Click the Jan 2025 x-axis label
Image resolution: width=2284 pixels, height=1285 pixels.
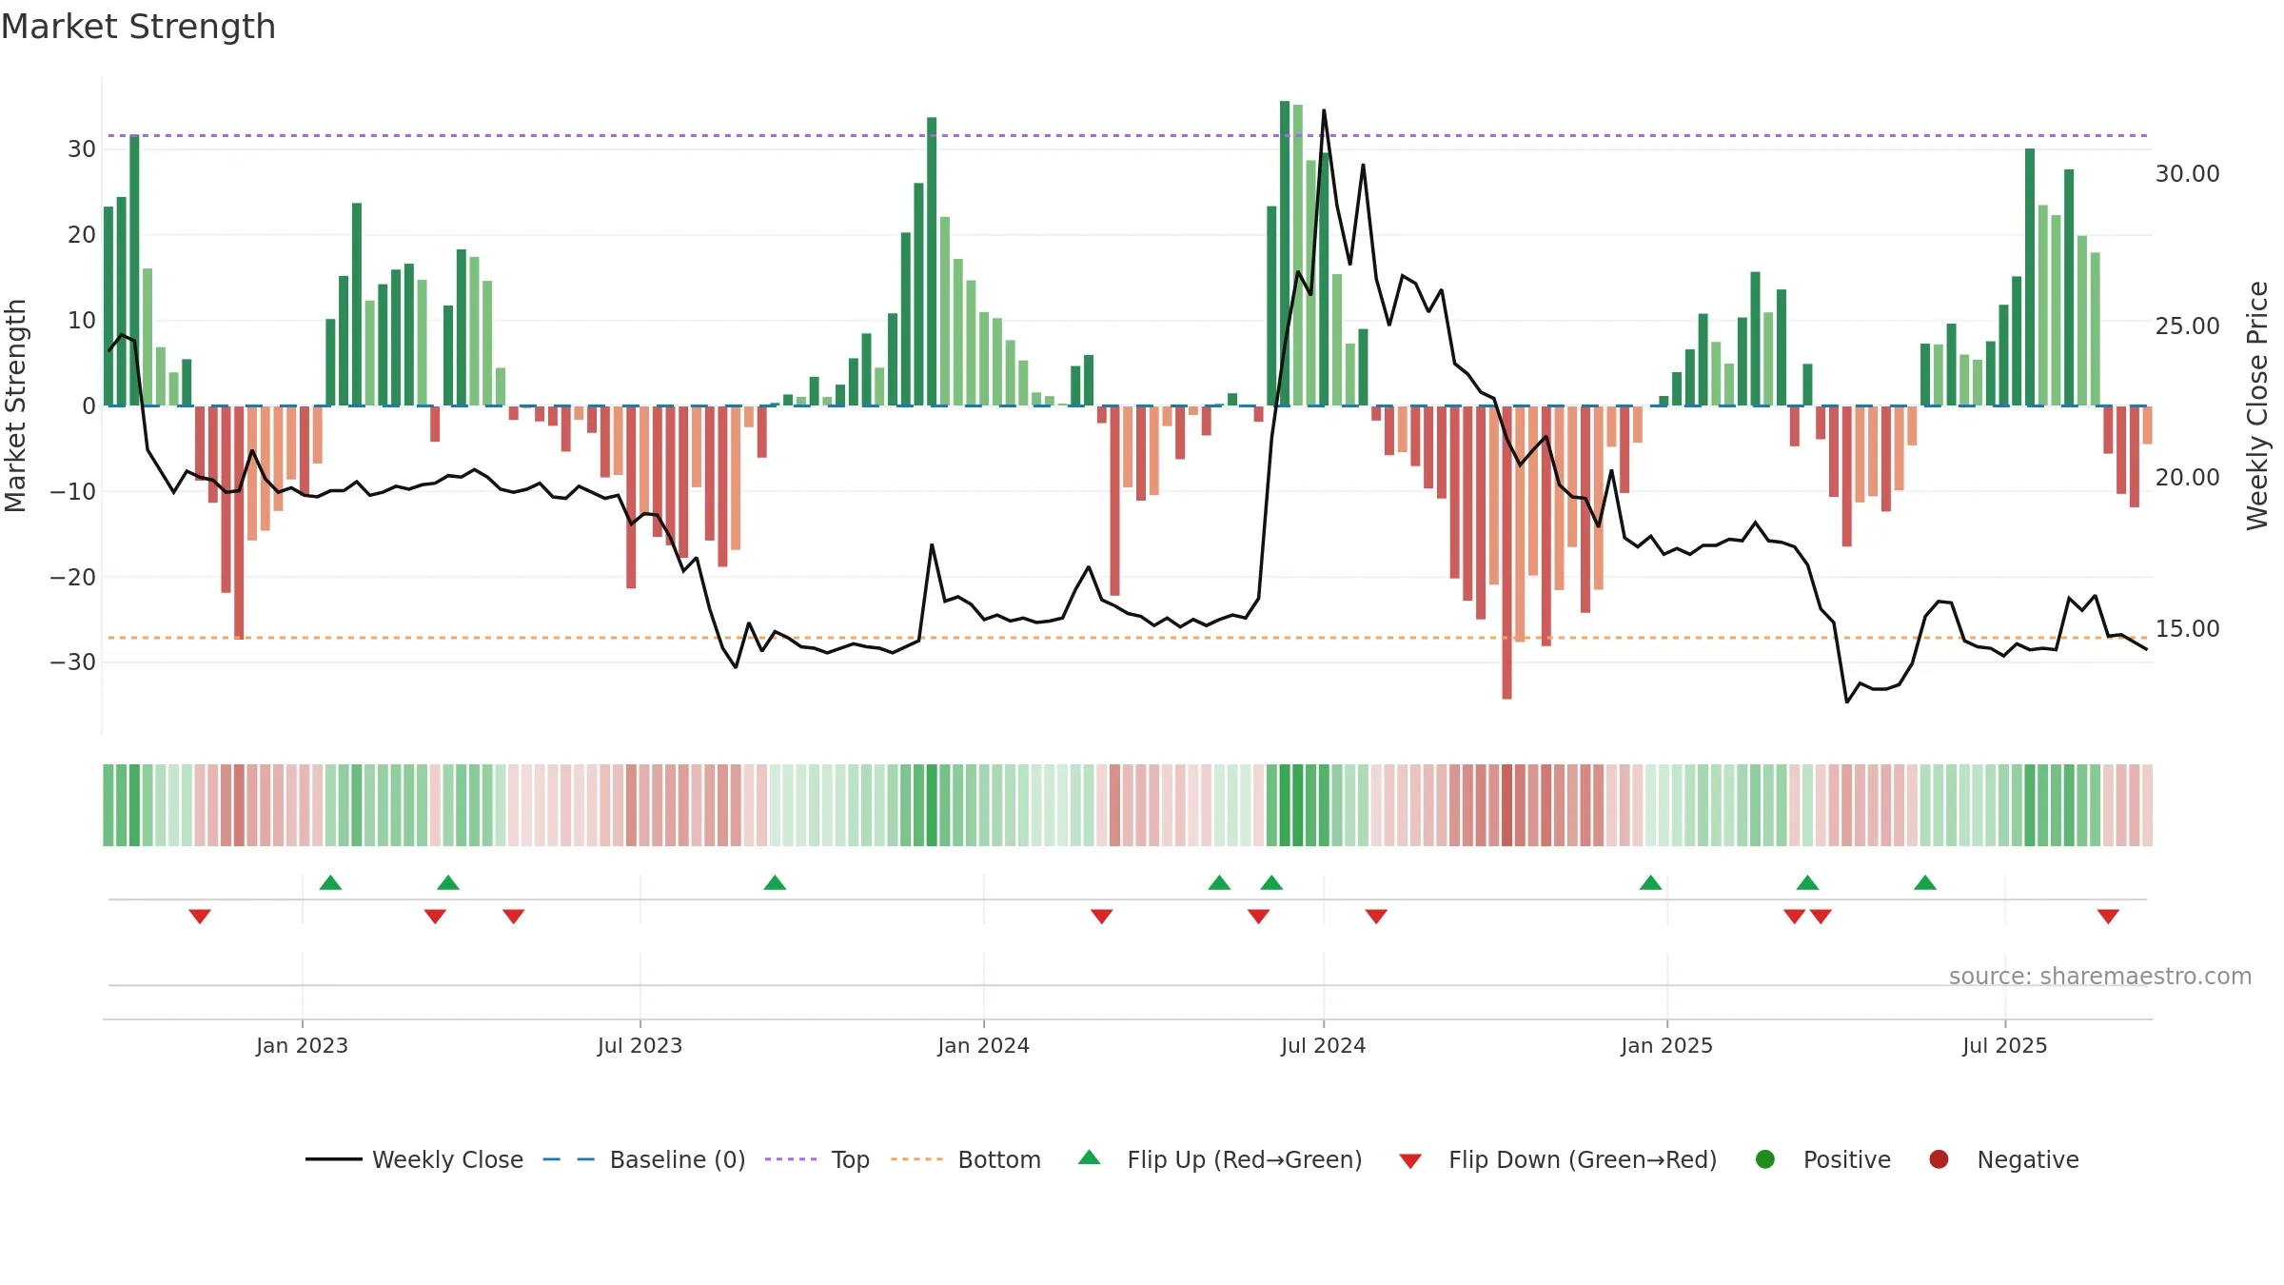(x=1666, y=1045)
